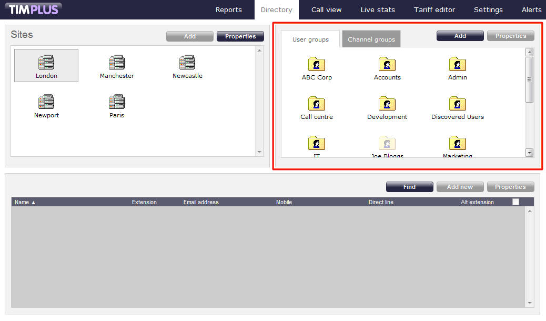Viewport: 546px width, 321px height.
Task: Select the Call centre group folder
Action: click(317, 104)
